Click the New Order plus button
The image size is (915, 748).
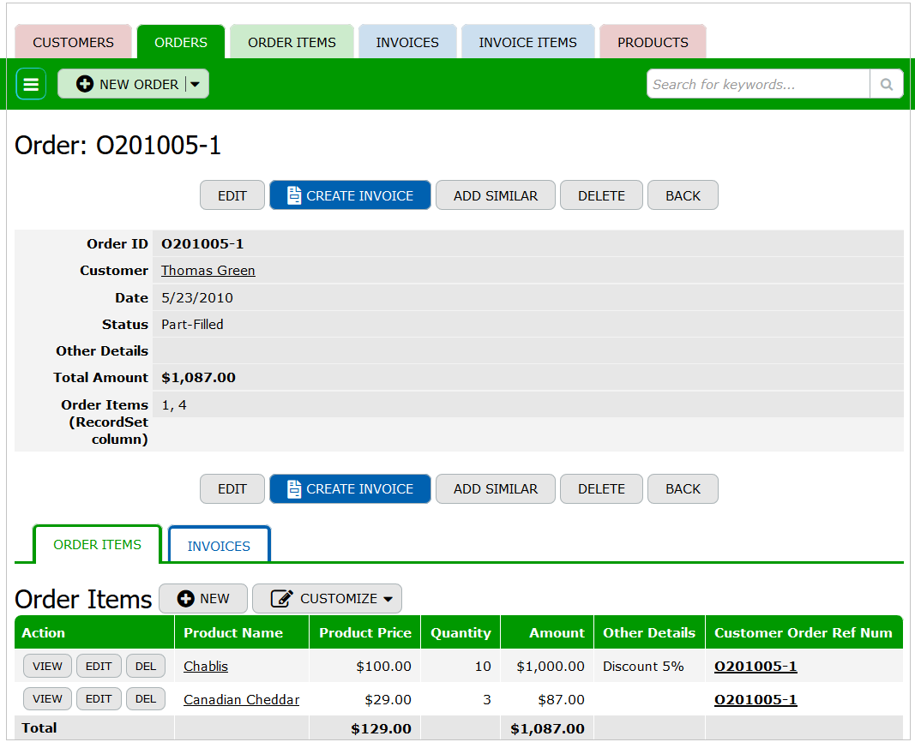tap(122, 84)
